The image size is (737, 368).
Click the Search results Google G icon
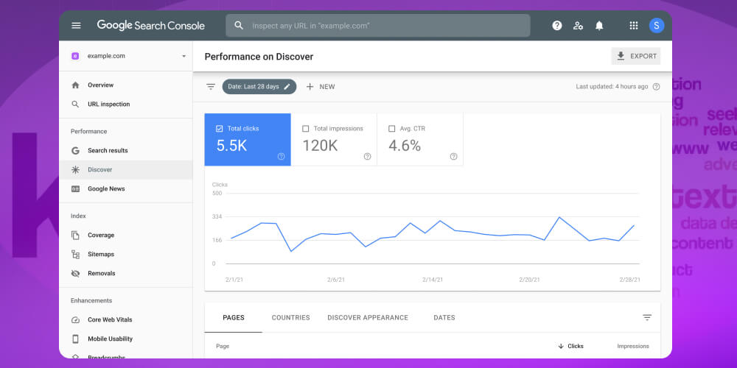click(75, 151)
